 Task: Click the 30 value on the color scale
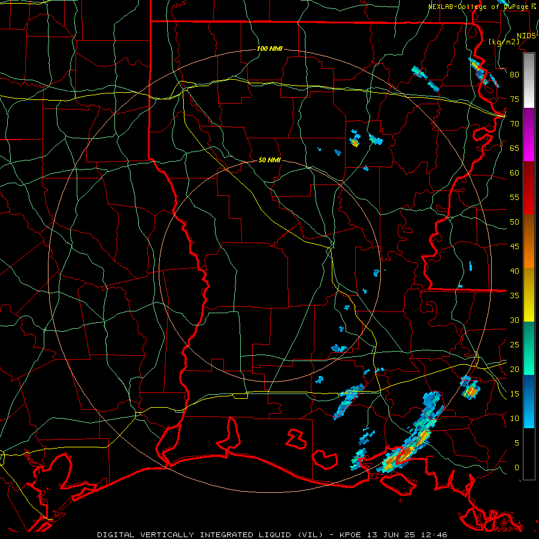[514, 320]
